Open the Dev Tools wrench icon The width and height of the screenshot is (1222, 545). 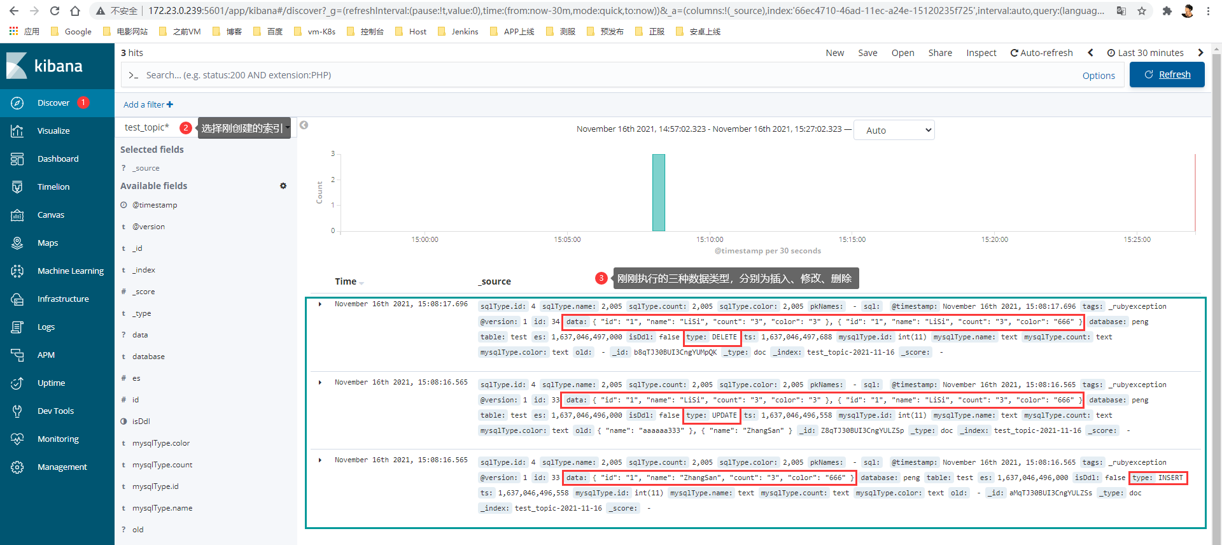click(x=17, y=411)
